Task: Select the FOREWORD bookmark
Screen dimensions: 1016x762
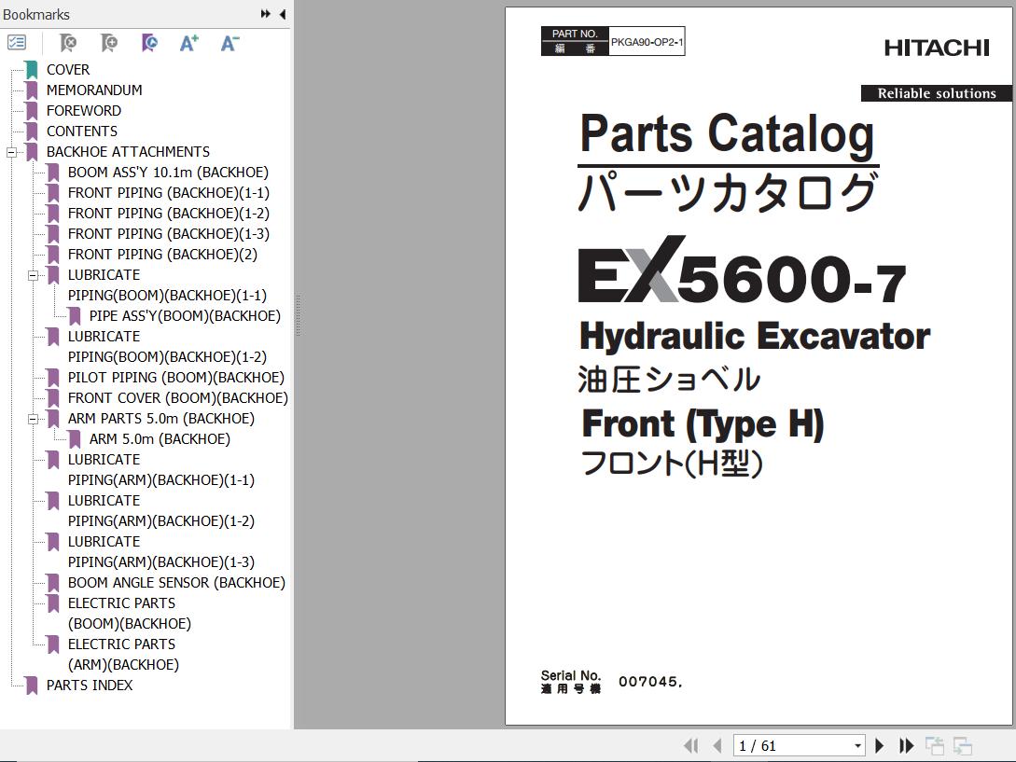Action: pyautogui.click(x=84, y=111)
